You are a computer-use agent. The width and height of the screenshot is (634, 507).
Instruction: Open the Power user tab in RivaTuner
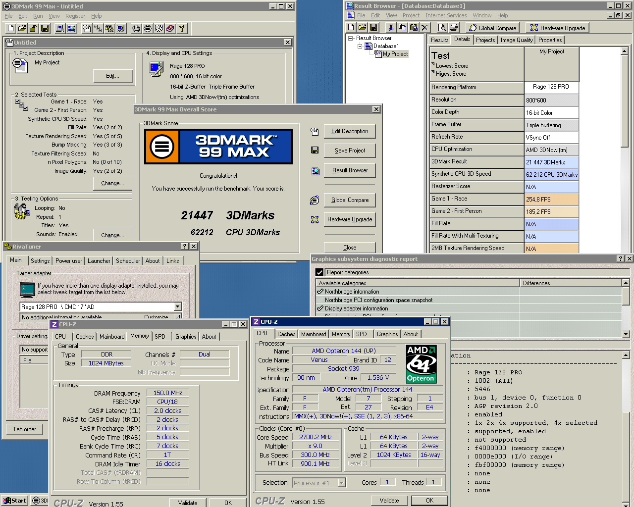coord(69,261)
